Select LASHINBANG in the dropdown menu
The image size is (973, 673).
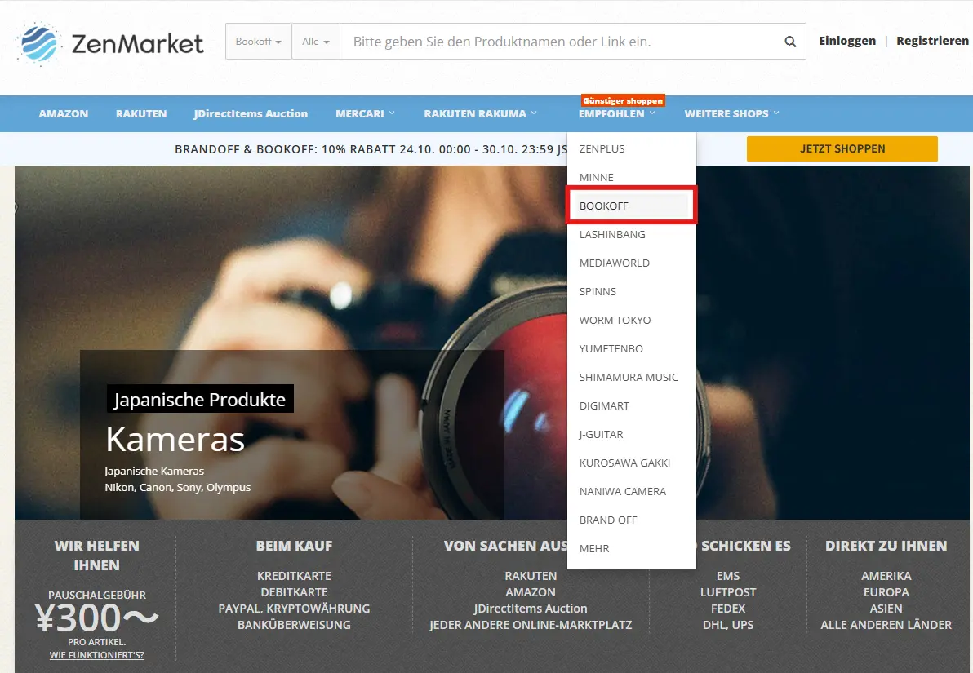[x=632, y=234]
